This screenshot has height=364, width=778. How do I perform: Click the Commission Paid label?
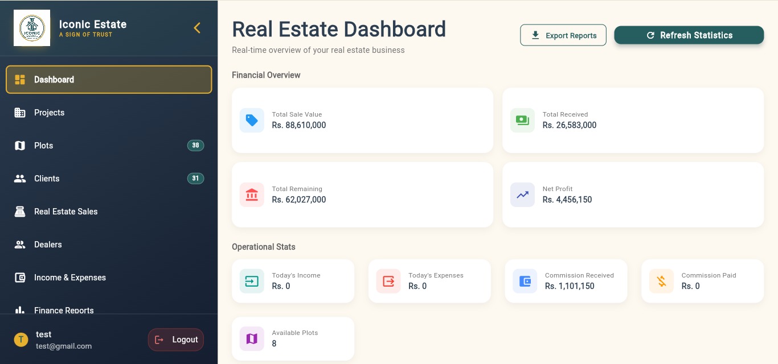(709, 275)
